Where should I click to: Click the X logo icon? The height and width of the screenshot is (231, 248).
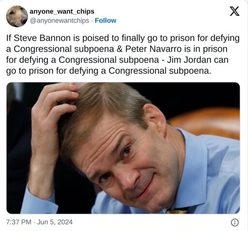tap(234, 11)
